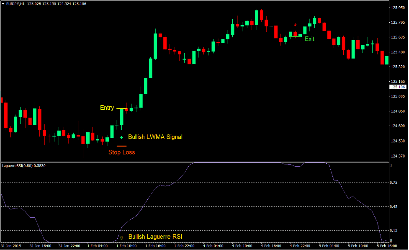The width and height of the screenshot is (409, 250).
Task: Click the Entry text label
Action: click(107, 108)
